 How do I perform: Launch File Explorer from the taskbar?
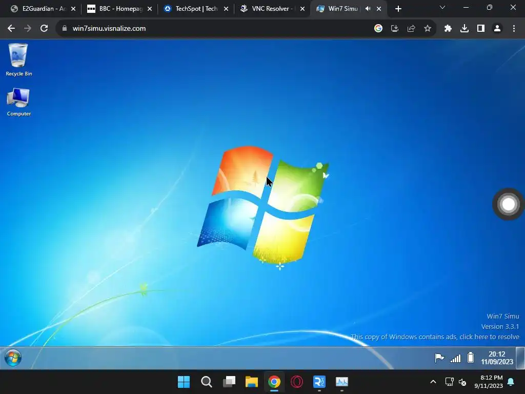point(251,382)
